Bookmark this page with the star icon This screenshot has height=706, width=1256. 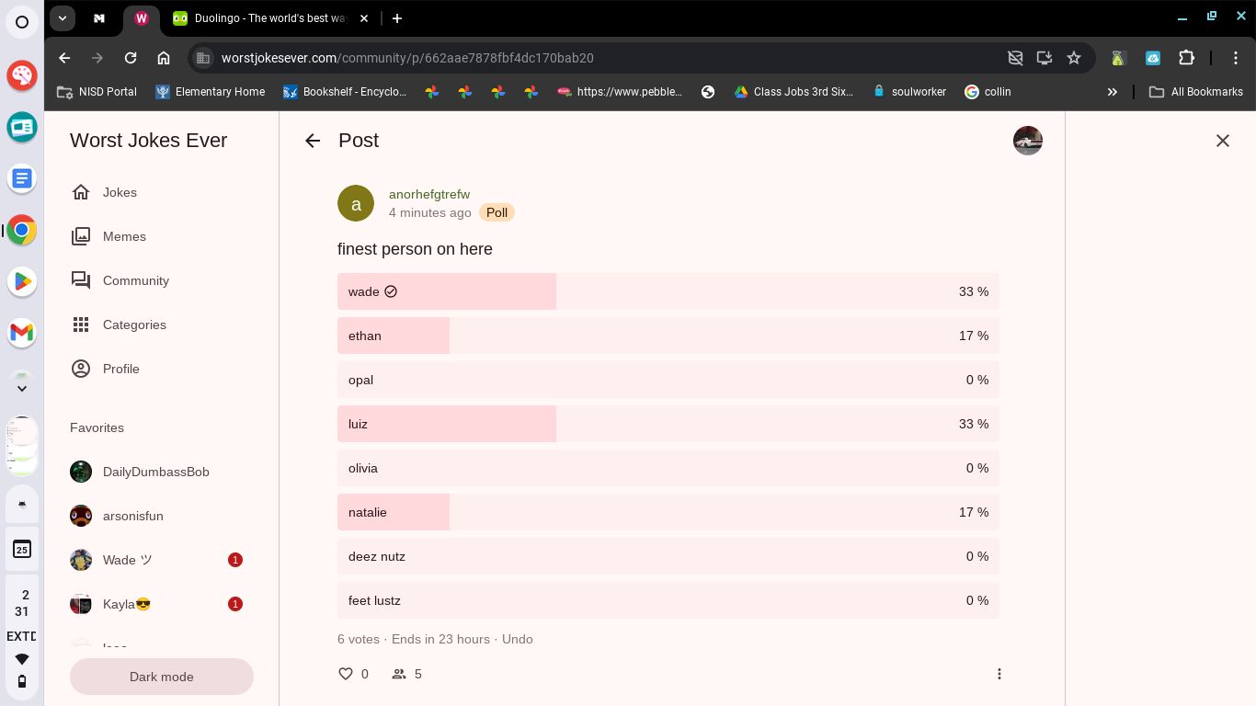click(1074, 58)
